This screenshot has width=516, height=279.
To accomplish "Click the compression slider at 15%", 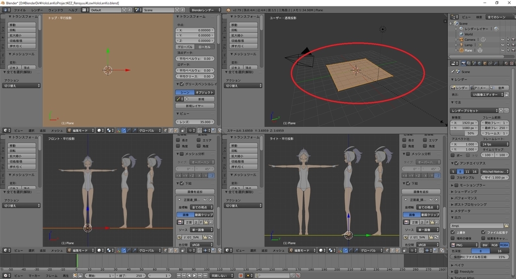I will click(480, 257).
